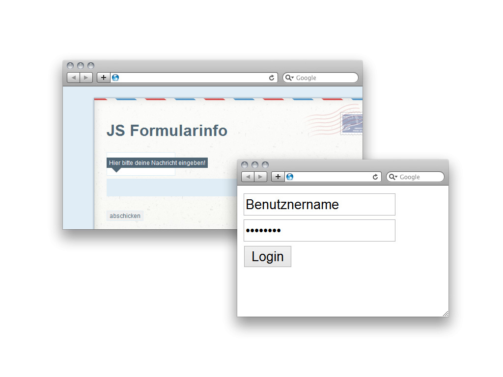
Task: Click plus add-bookmark button in rear browser
Action: click(104, 78)
